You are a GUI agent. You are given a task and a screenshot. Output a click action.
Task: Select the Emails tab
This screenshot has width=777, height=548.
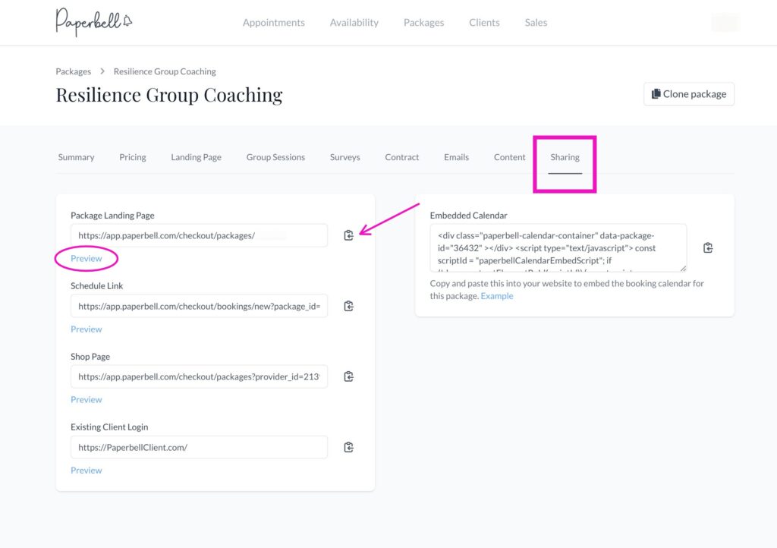[x=456, y=157]
